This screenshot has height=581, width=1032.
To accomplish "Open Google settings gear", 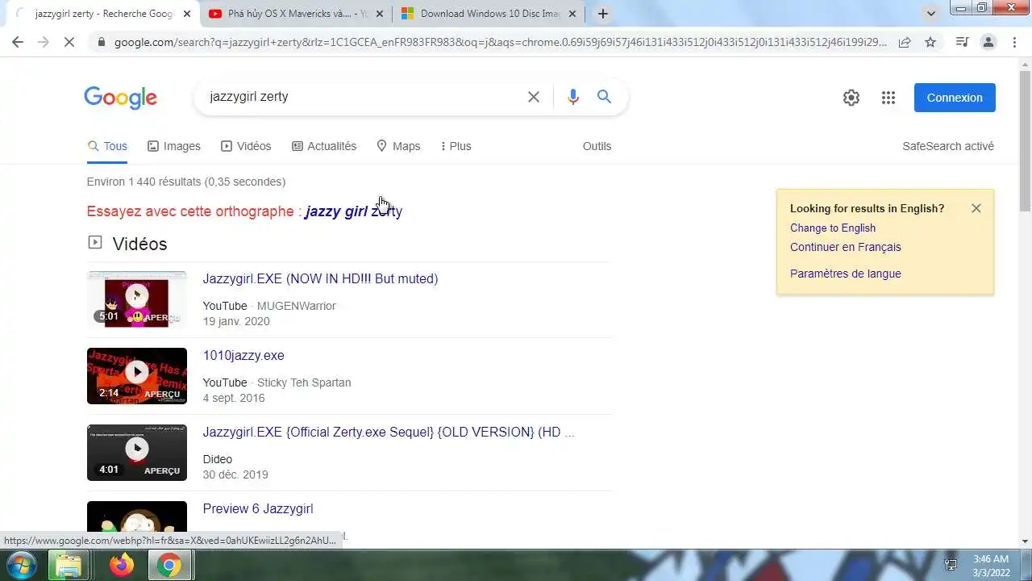I will coord(851,98).
